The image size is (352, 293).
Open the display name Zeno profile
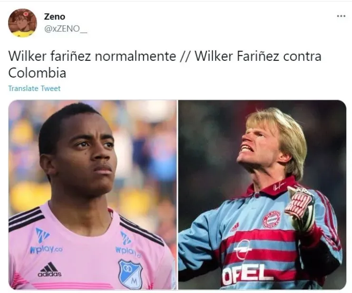pos(55,16)
